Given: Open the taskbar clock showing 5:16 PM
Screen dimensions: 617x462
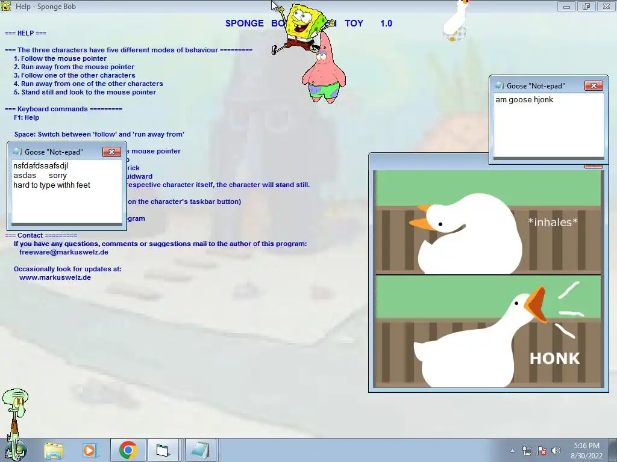Looking at the screenshot, I should (x=587, y=451).
